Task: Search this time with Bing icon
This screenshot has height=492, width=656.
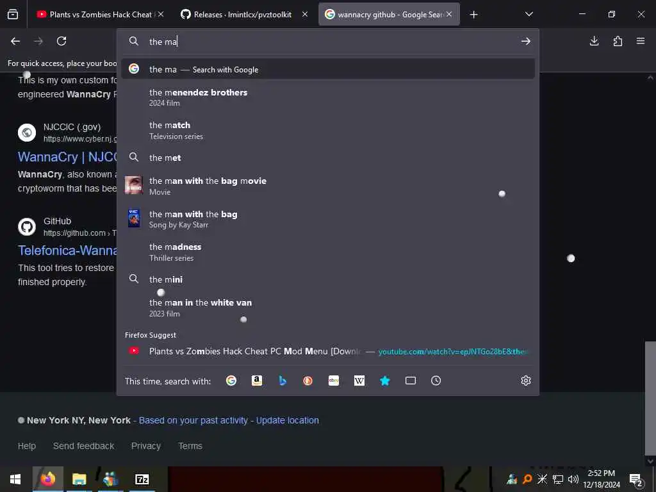Action: [x=283, y=381]
